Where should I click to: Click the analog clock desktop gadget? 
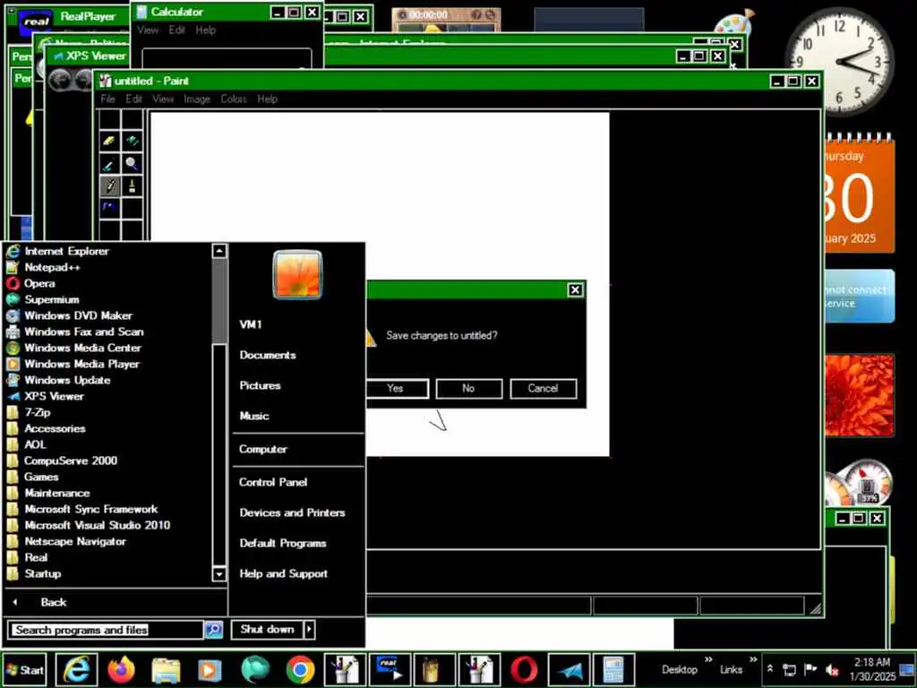(x=840, y=62)
